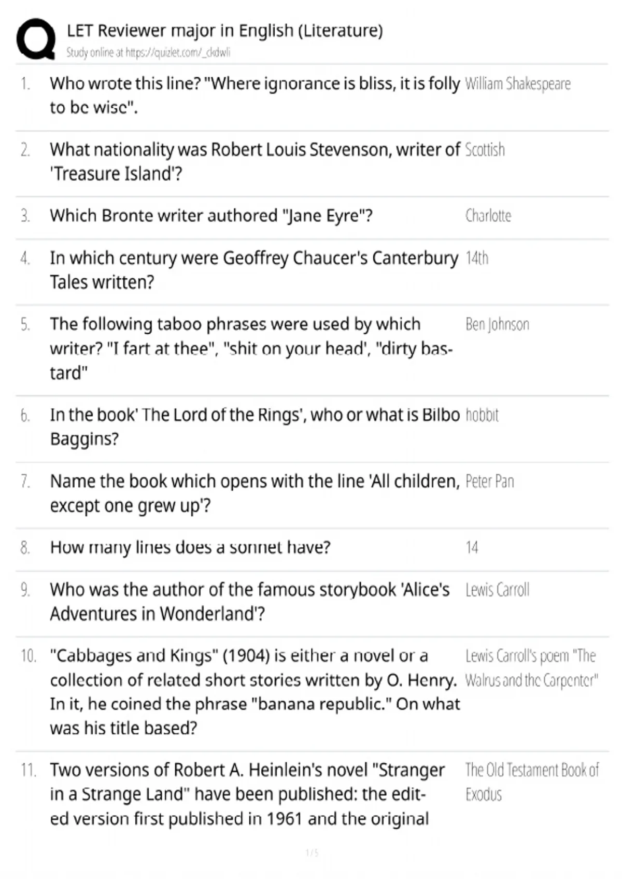Click the answer Ben Johnson
This screenshot has height=881, width=622.
point(497,324)
